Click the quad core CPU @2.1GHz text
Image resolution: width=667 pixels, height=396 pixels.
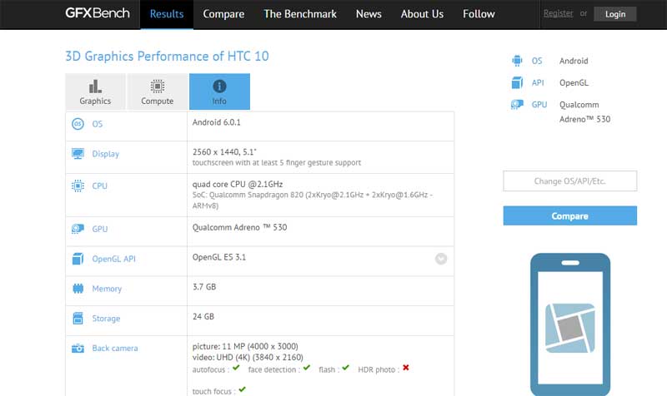[238, 184]
